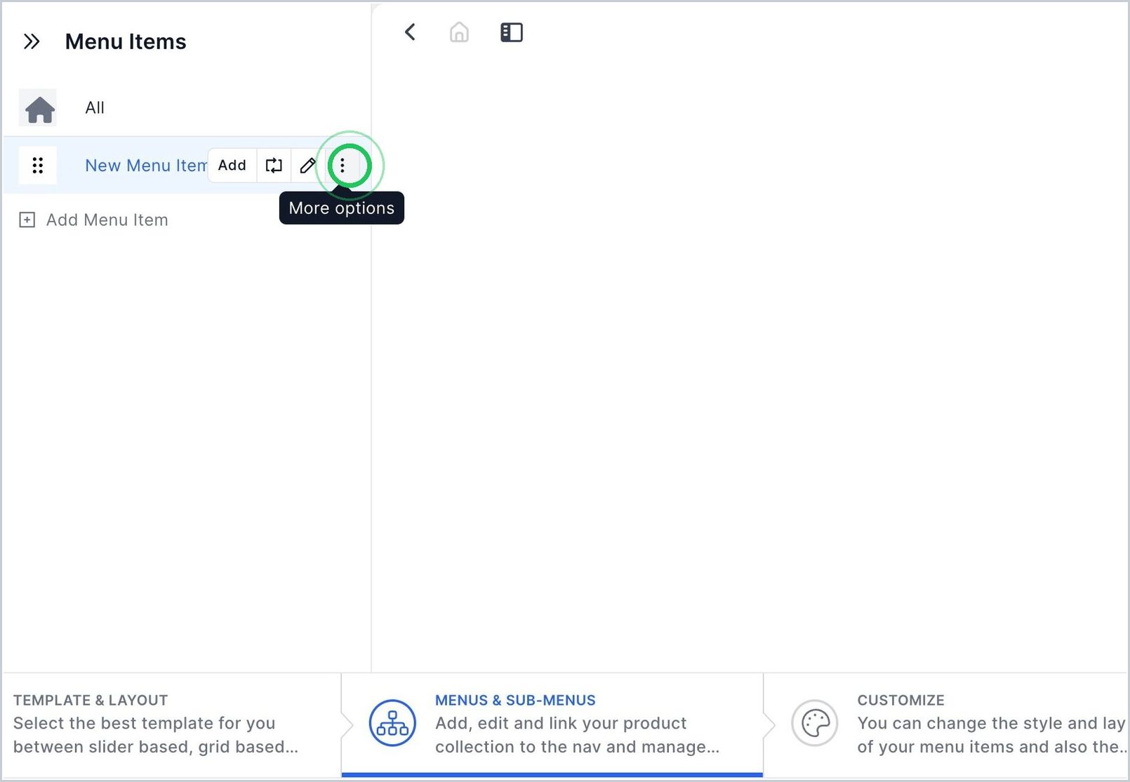Open More options three-dot menu

(343, 166)
